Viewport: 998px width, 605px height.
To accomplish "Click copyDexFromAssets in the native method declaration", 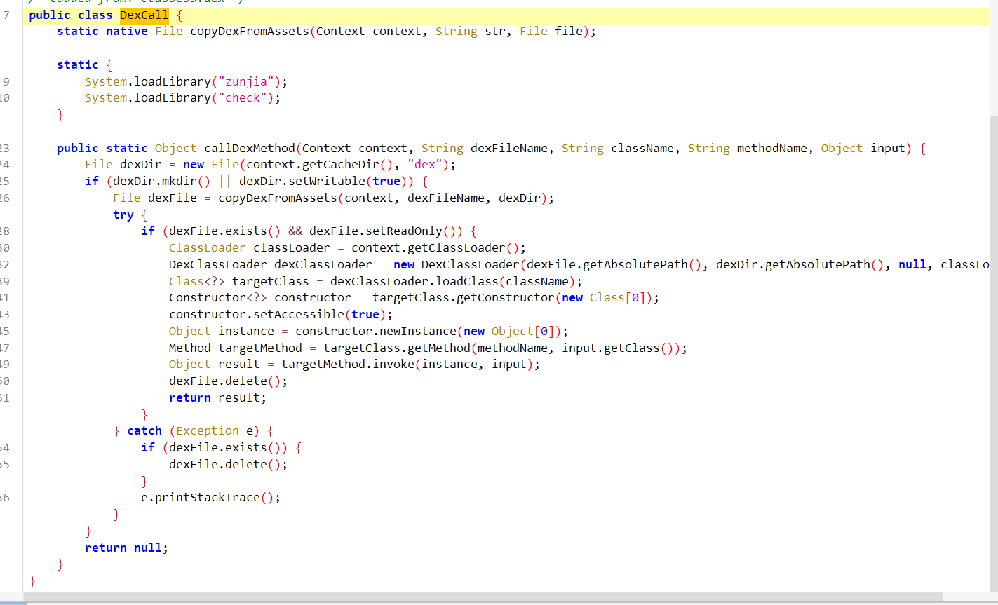I will point(249,31).
